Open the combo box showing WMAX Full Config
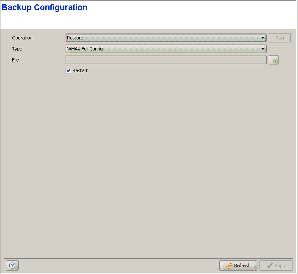The height and width of the screenshot is (274, 298). pyautogui.click(x=165, y=49)
